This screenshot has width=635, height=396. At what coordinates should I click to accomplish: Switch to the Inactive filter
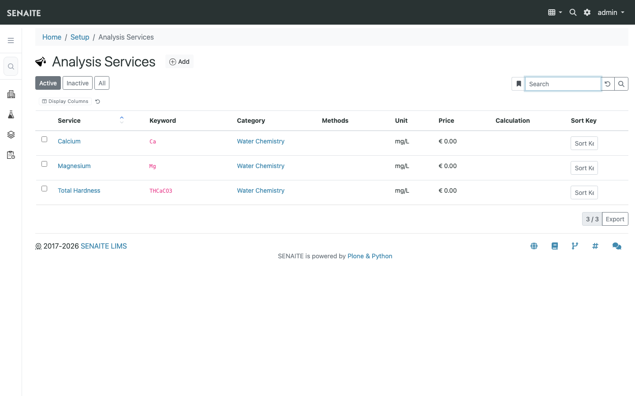point(78,83)
